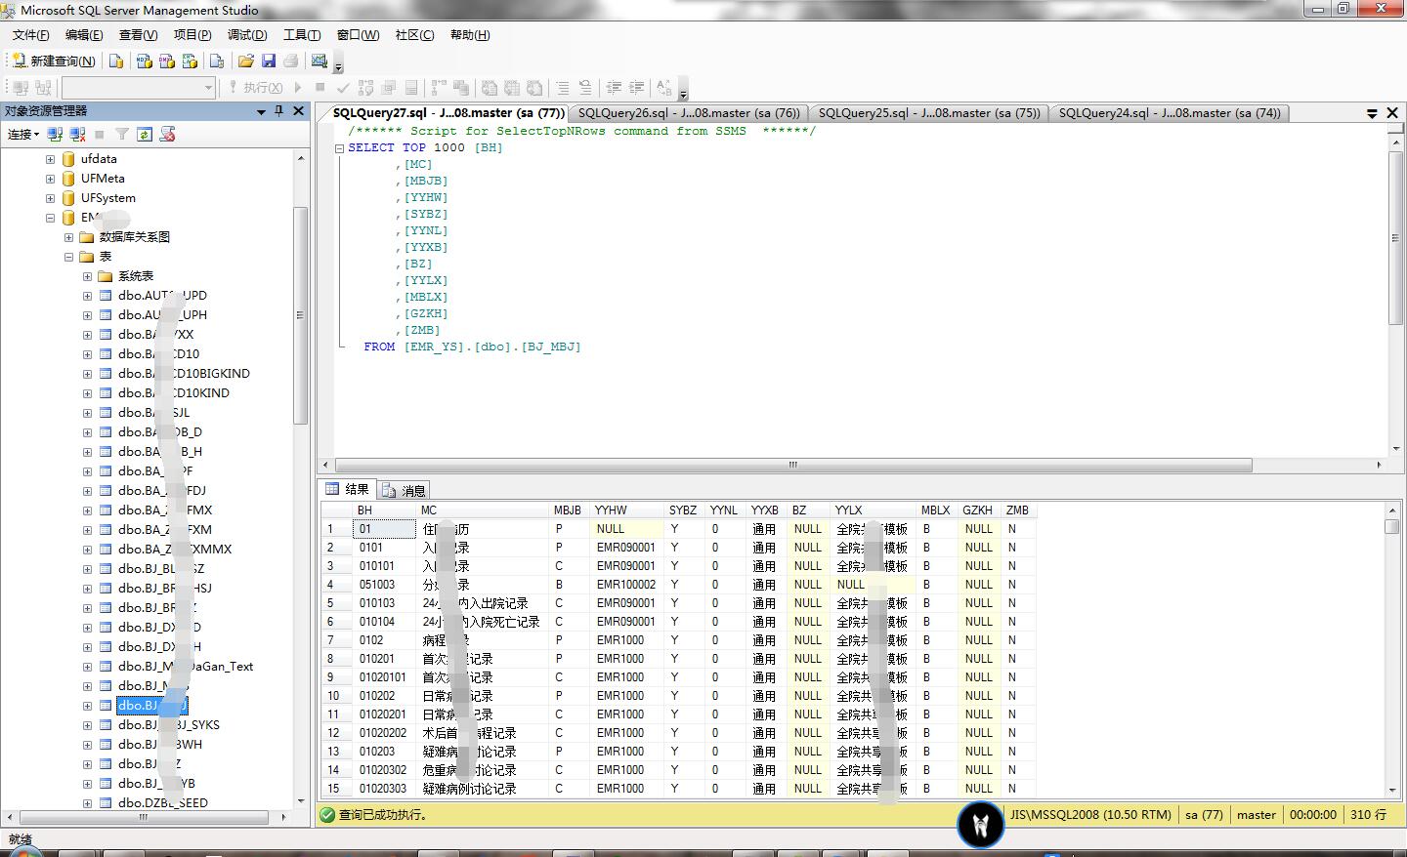Click the Connect Object Explorer icon
1407x857 pixels.
(x=56, y=134)
